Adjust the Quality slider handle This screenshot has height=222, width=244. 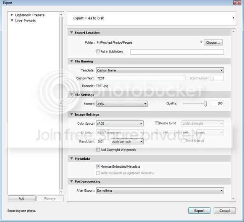[x=205, y=104]
